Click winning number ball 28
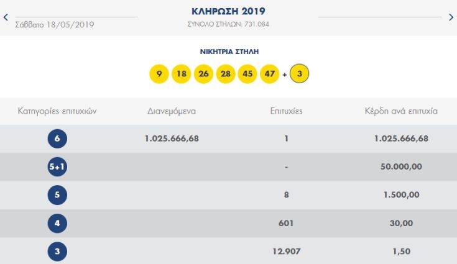Screen dimensions: 457x264 pos(225,75)
